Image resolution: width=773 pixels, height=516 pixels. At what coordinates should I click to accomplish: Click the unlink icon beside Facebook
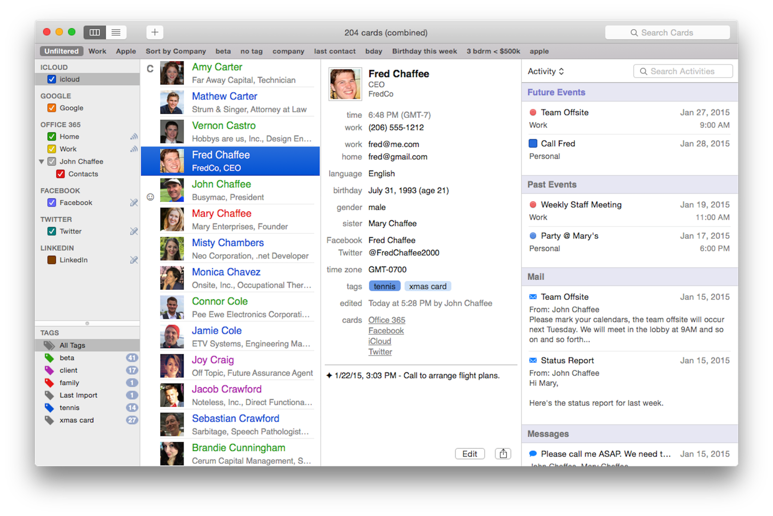click(134, 203)
